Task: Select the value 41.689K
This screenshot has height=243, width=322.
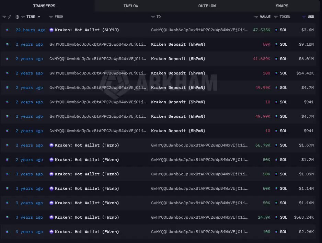Action: [262, 59]
